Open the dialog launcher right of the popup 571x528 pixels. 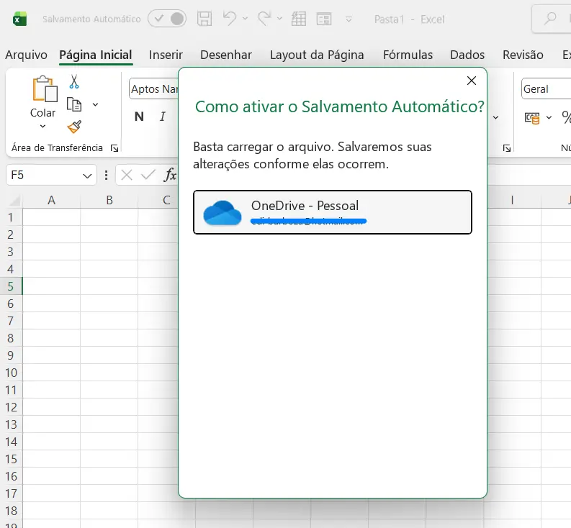pyautogui.click(x=506, y=148)
